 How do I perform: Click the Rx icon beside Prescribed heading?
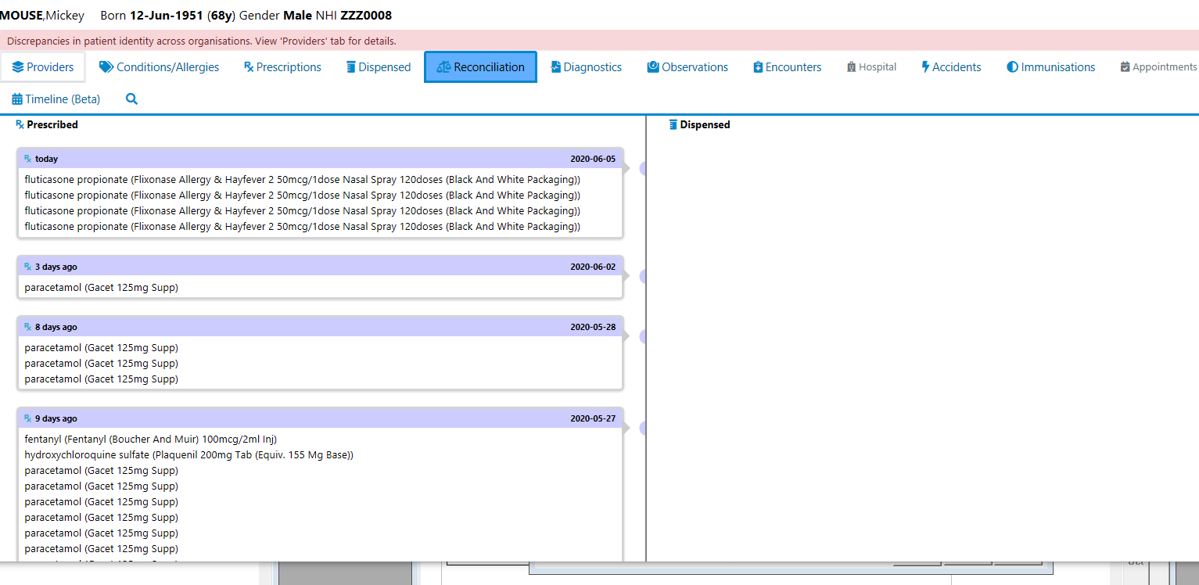20,124
